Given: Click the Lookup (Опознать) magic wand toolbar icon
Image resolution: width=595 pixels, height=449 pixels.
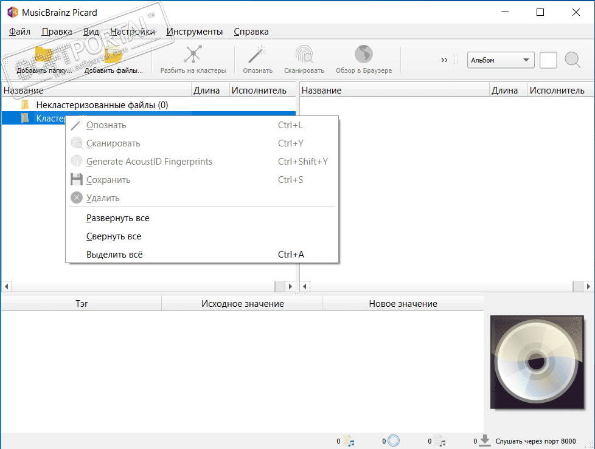Looking at the screenshot, I should (257, 54).
